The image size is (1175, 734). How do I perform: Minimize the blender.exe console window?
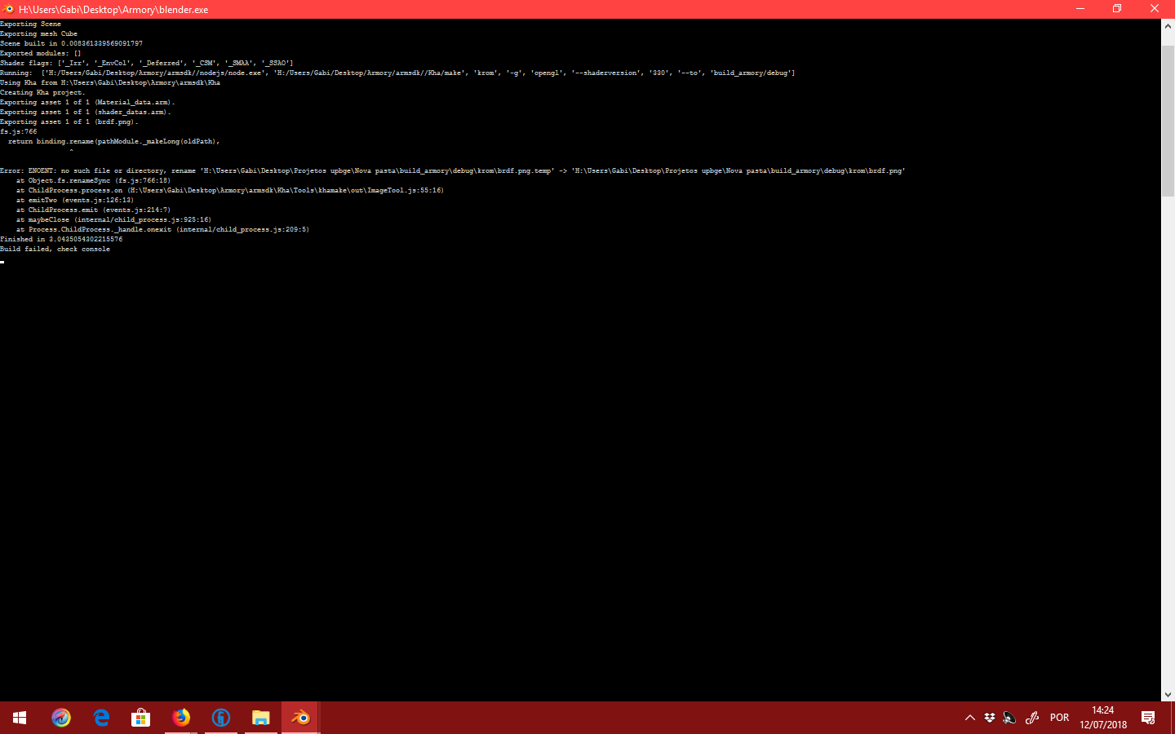coord(1080,9)
